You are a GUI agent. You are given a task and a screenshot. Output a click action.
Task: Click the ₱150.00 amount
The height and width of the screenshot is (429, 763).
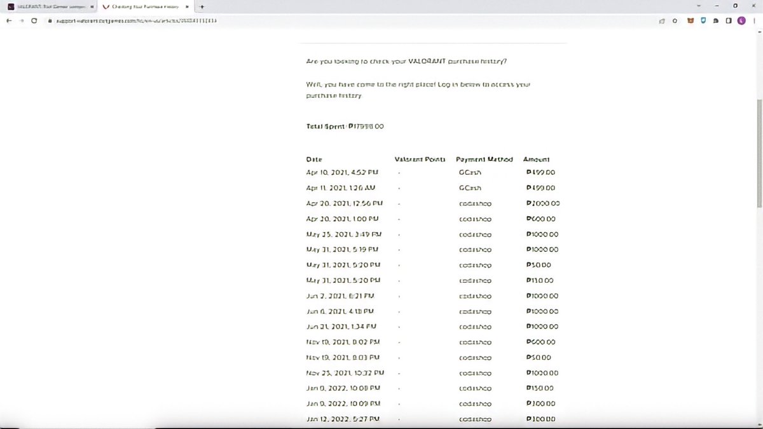coord(540,388)
